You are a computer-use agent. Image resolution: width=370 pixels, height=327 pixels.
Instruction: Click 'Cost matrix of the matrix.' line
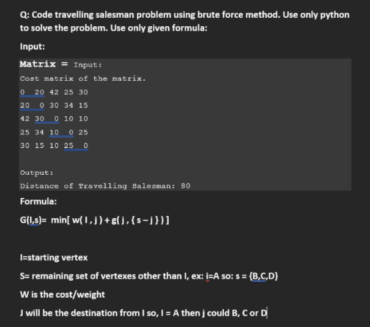pyautogui.click(x=83, y=78)
